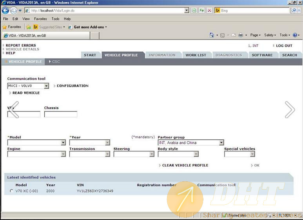Open the Steering dropdown
303x220 pixels.
click(134, 154)
